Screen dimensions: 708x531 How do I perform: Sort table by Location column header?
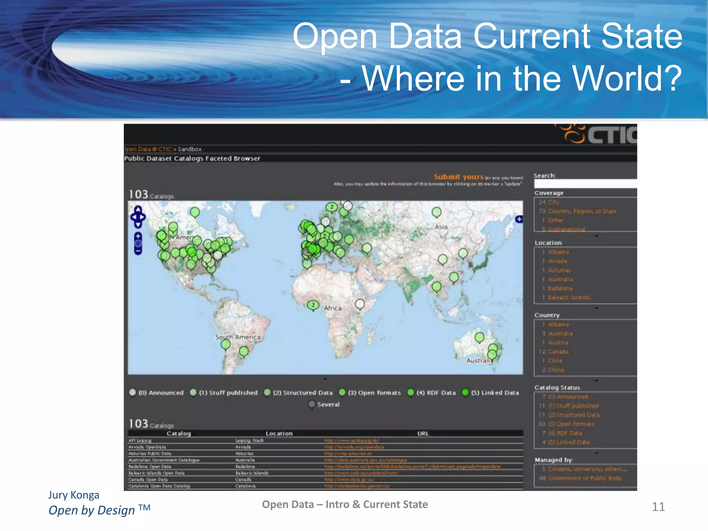point(279,434)
